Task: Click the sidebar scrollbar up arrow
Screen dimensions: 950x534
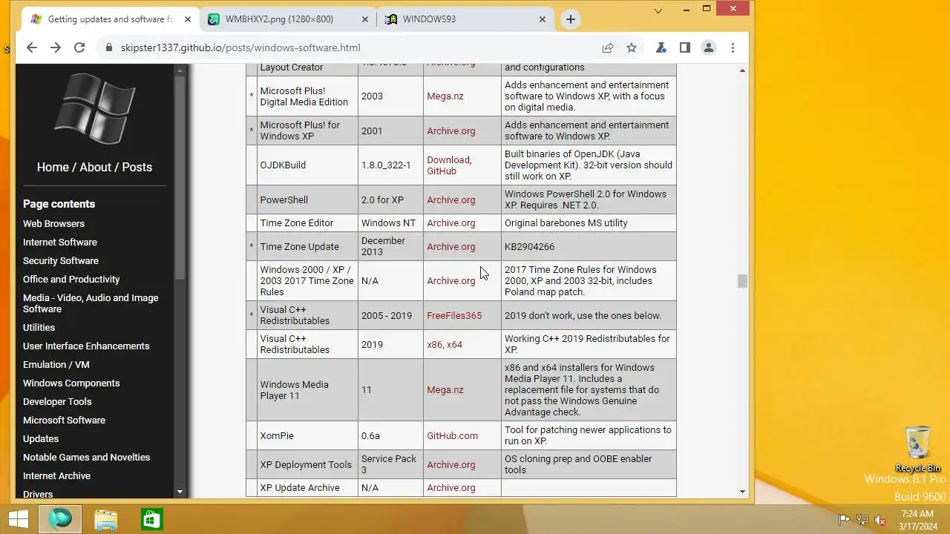Action: point(180,70)
